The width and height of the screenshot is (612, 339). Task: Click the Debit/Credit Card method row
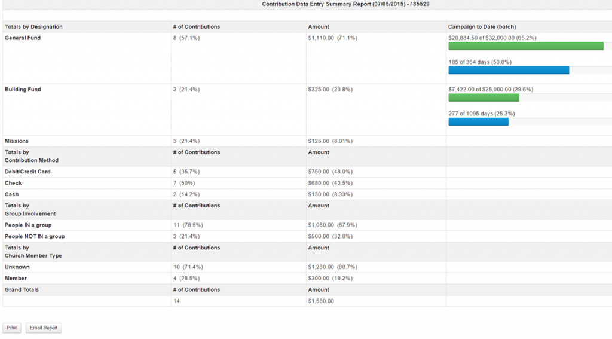(27, 172)
